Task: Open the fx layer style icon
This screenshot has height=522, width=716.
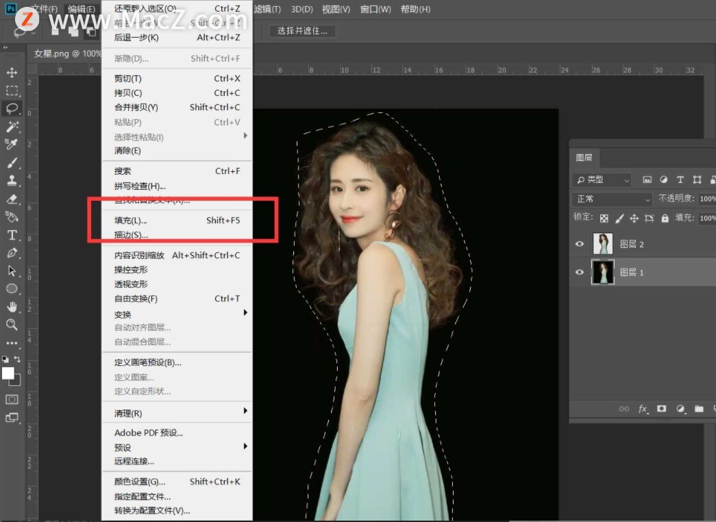Action: (643, 409)
